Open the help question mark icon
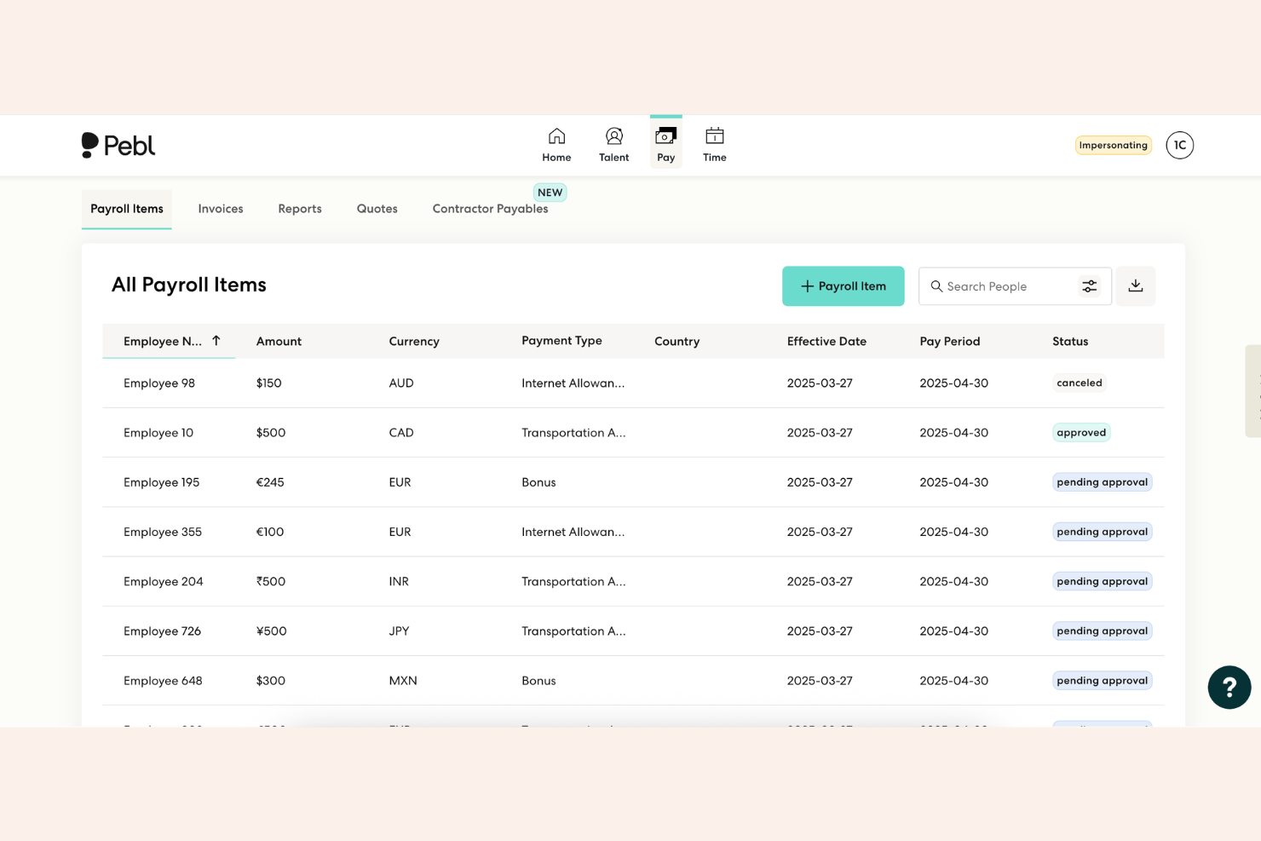The height and width of the screenshot is (841, 1261). click(x=1229, y=687)
